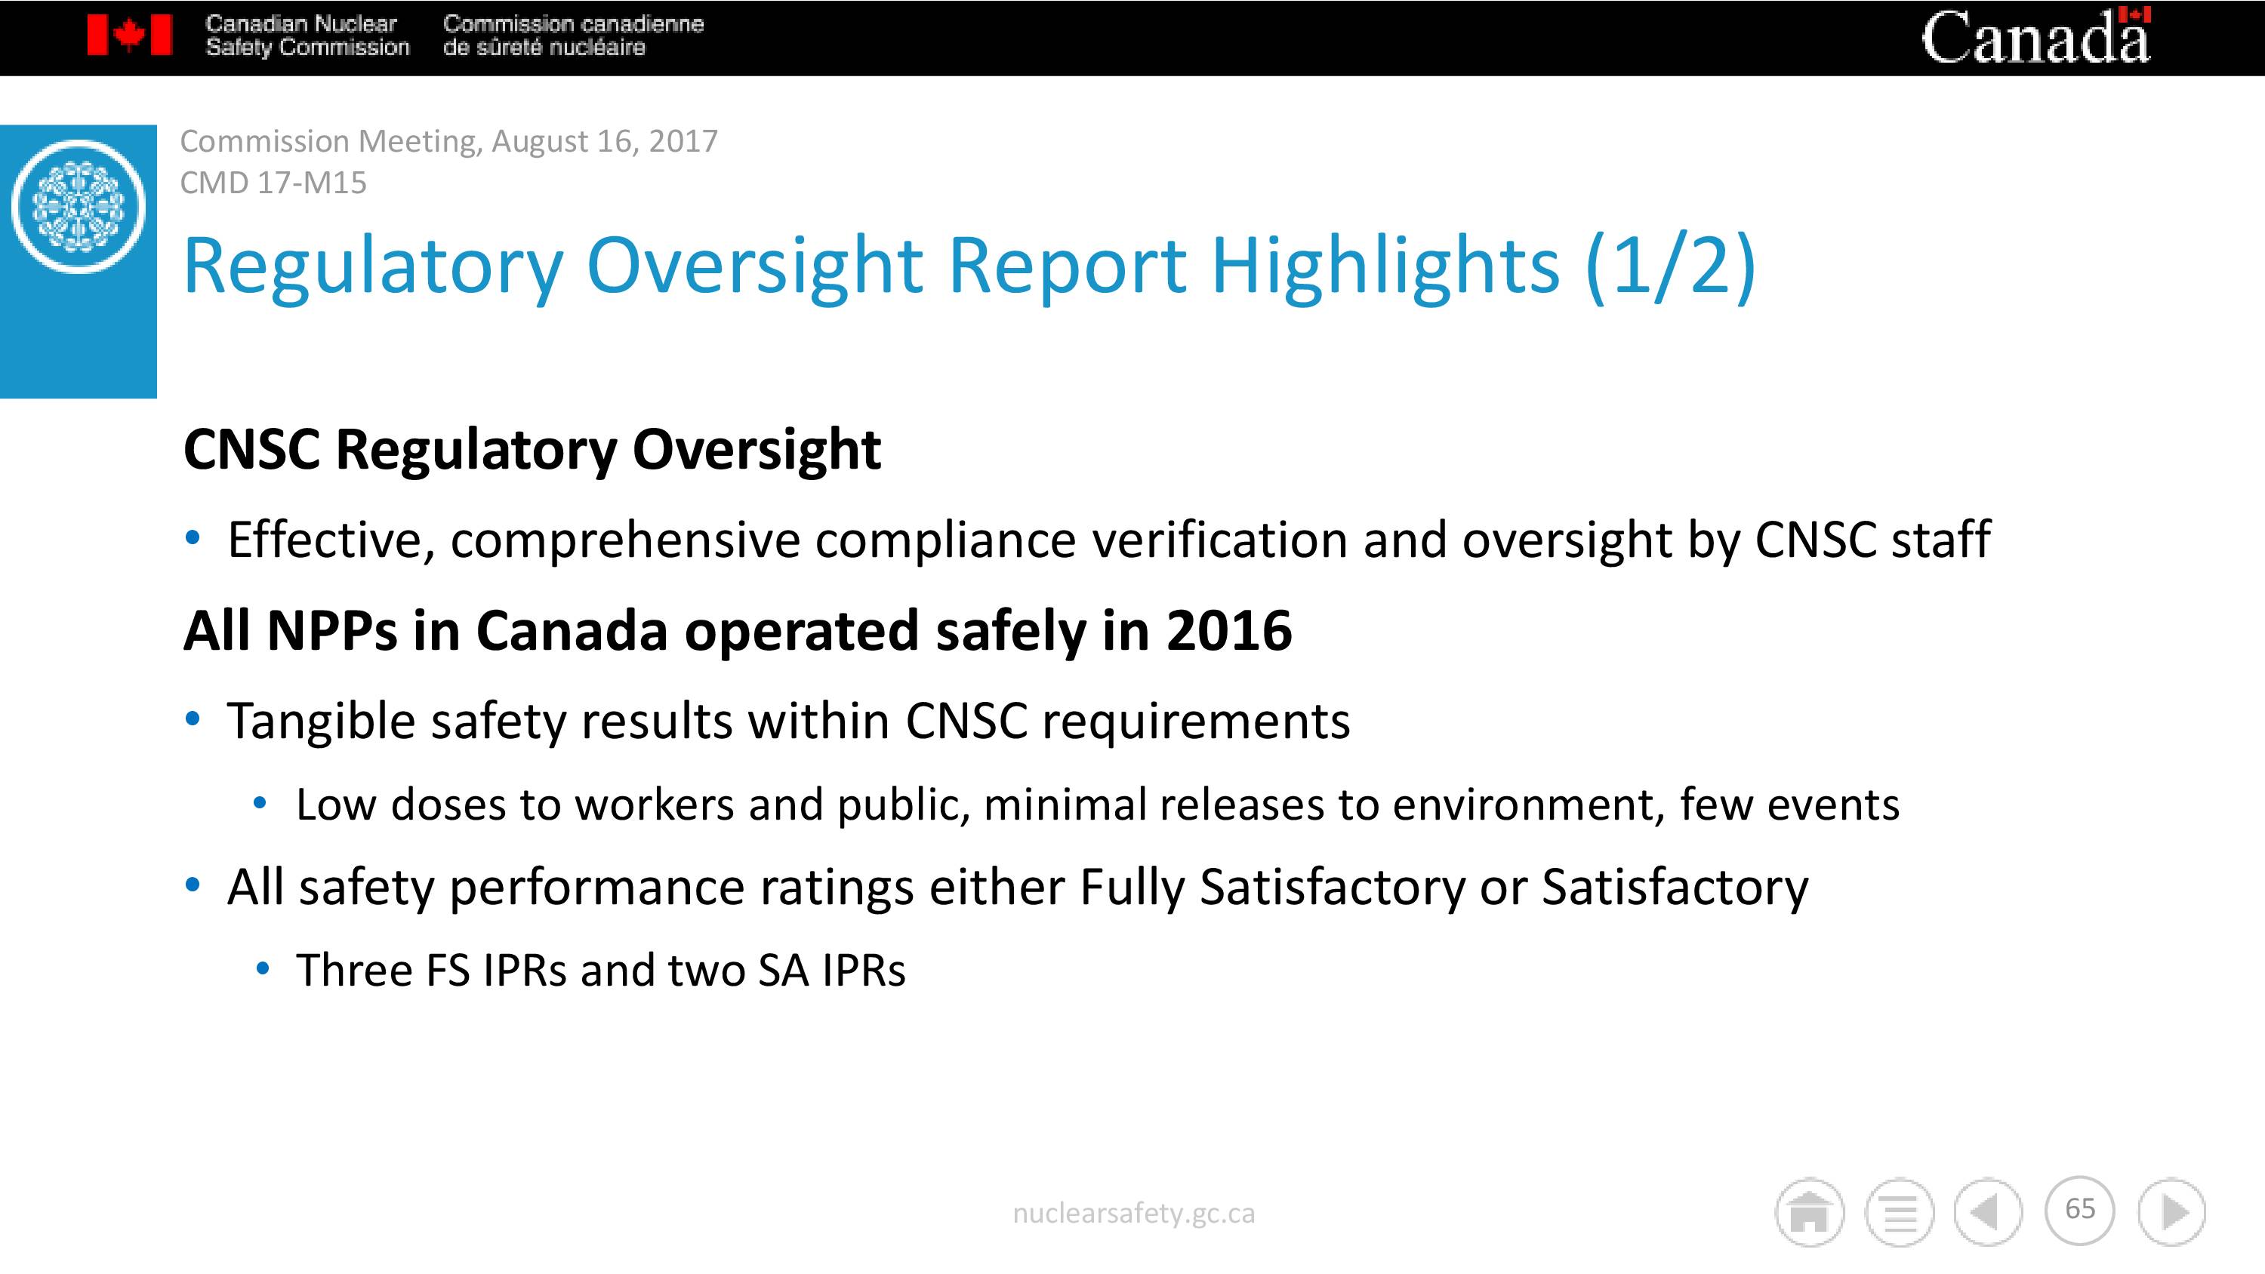Click the slide number 65 indicator

pos(2079,1210)
